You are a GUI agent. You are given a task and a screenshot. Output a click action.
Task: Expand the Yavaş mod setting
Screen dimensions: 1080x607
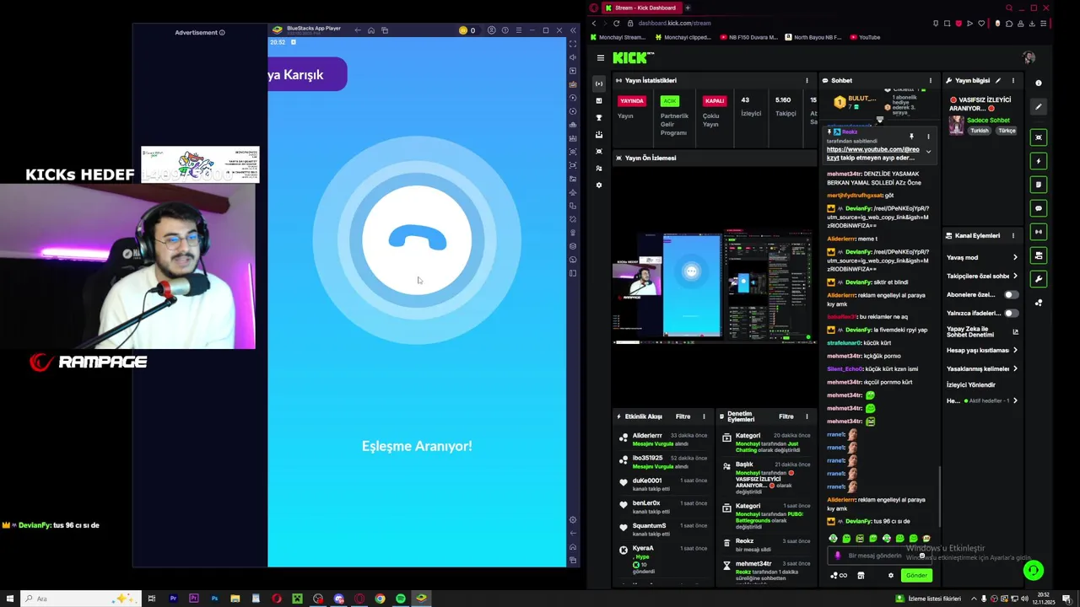[981, 258]
